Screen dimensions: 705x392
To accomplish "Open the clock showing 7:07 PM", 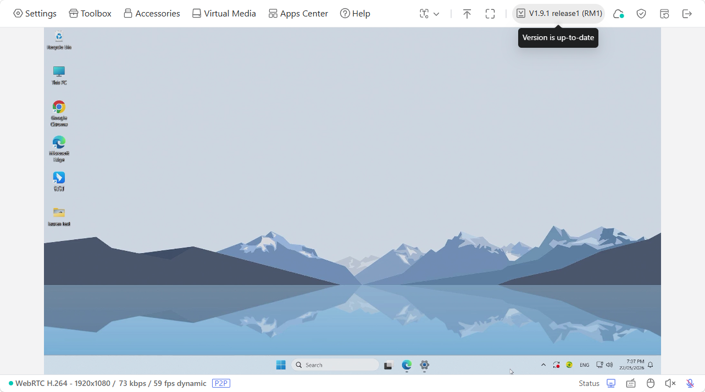I will (631, 365).
